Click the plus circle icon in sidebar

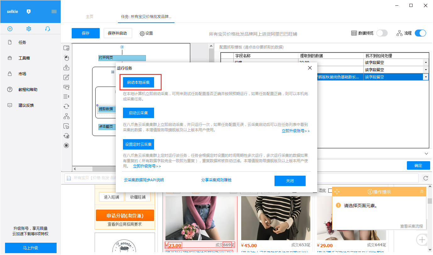point(10,29)
